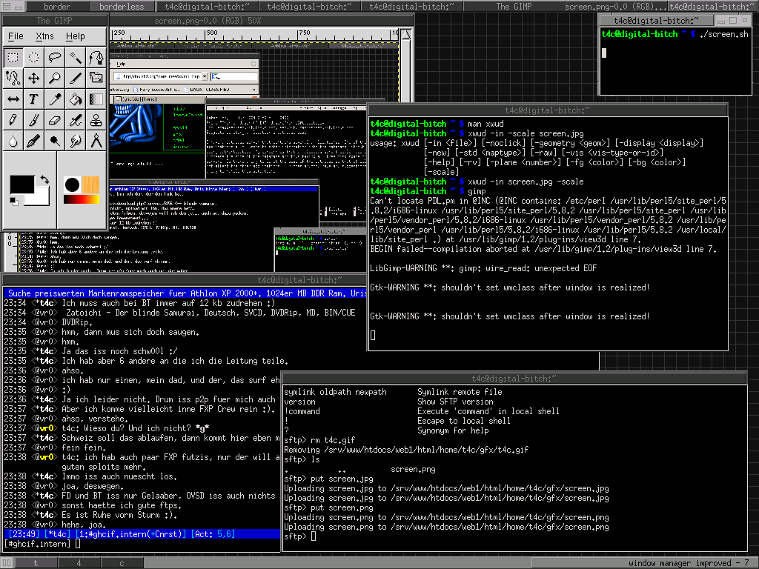Pick the Measure compass tool

tap(96, 141)
